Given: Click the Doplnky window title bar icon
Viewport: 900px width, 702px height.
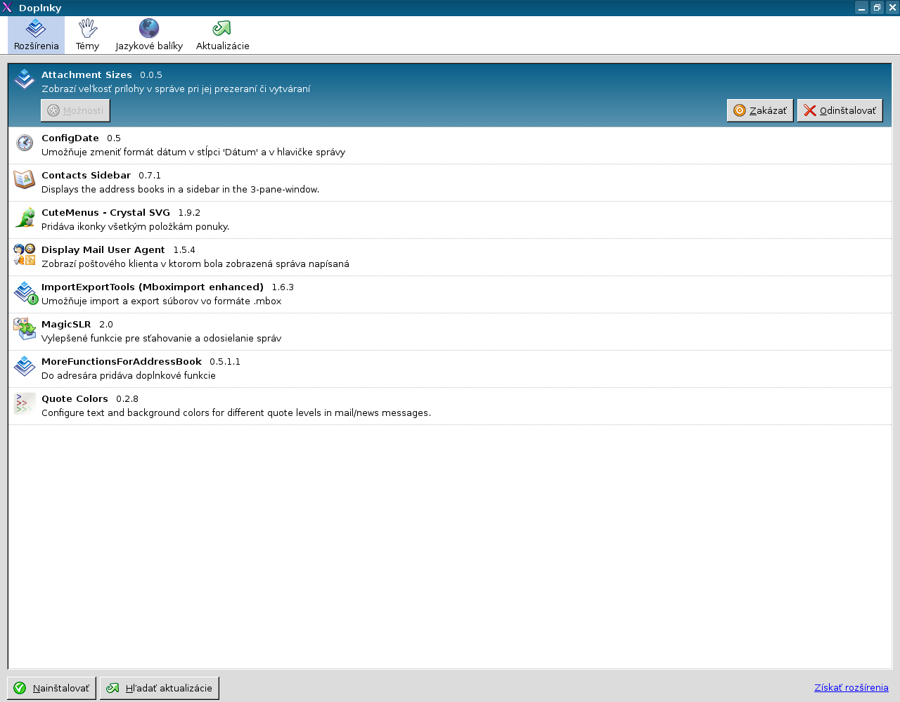Looking at the screenshot, I should pos(7,8).
